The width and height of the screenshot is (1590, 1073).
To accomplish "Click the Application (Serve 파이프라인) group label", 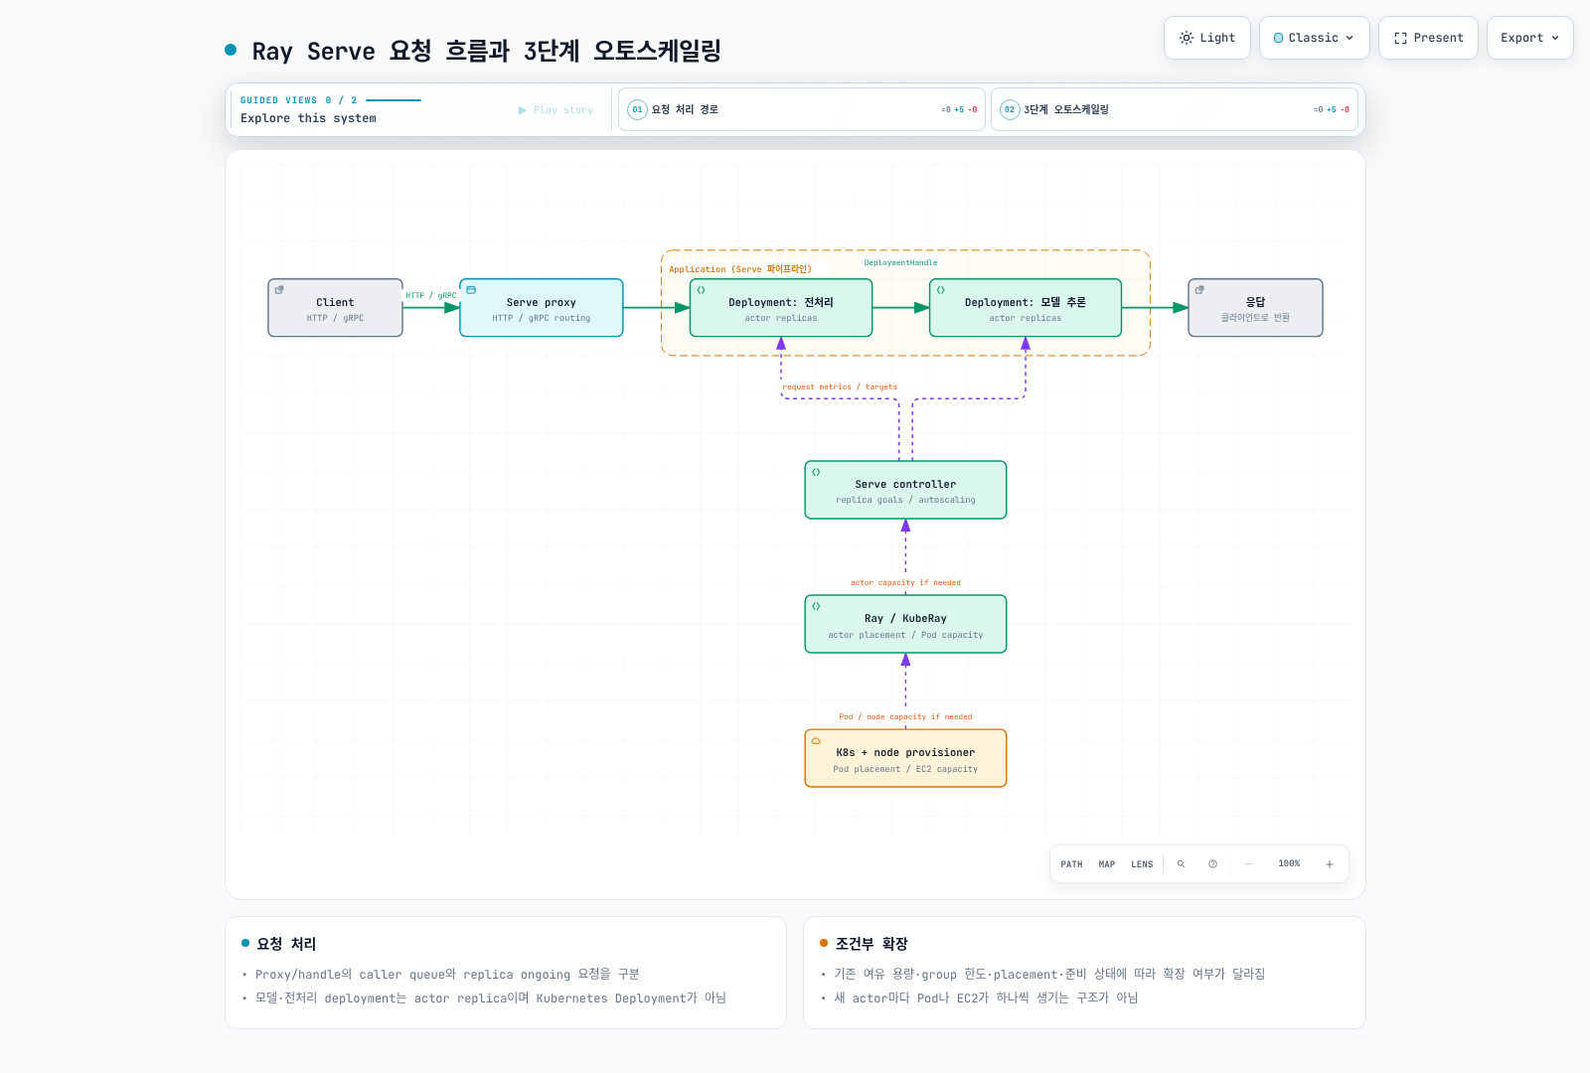I will pyautogui.click(x=740, y=269).
